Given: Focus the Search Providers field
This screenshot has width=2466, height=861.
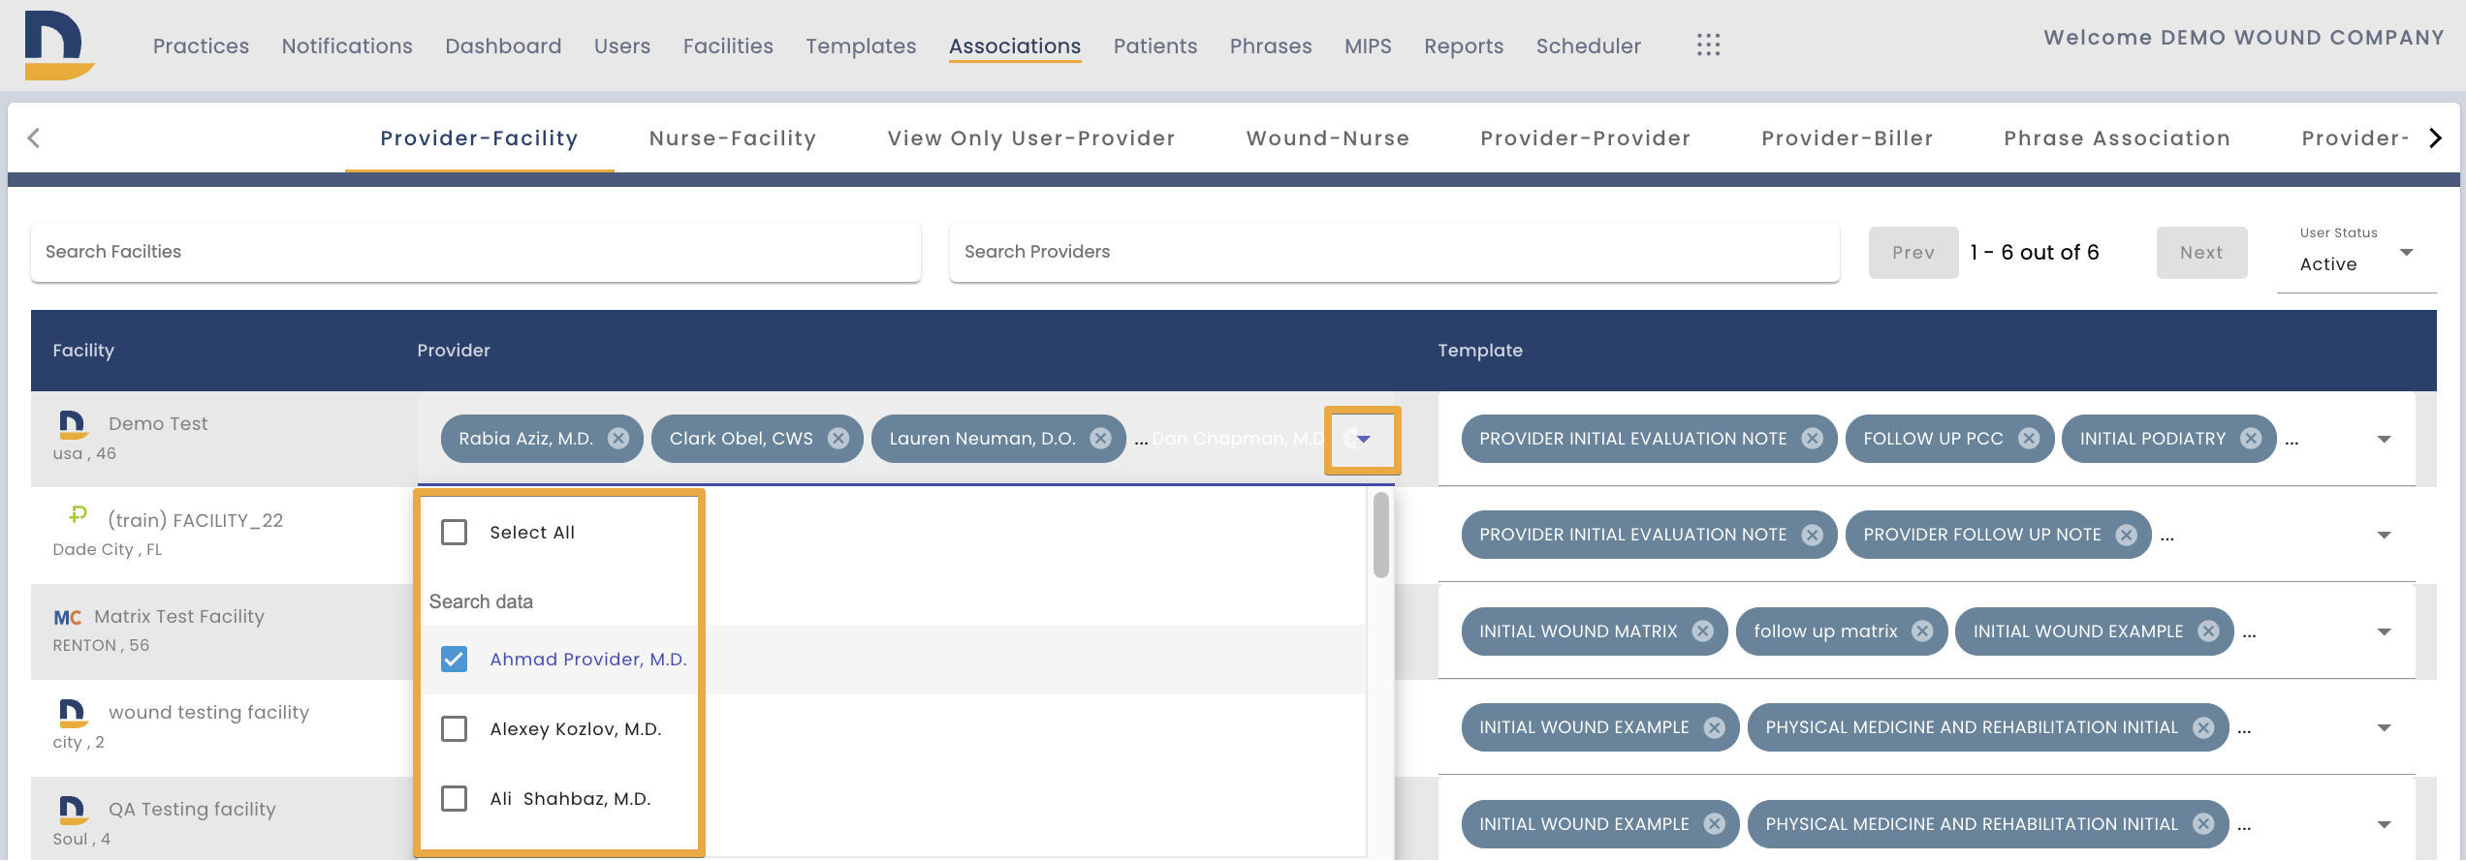Looking at the screenshot, I should 1395,252.
